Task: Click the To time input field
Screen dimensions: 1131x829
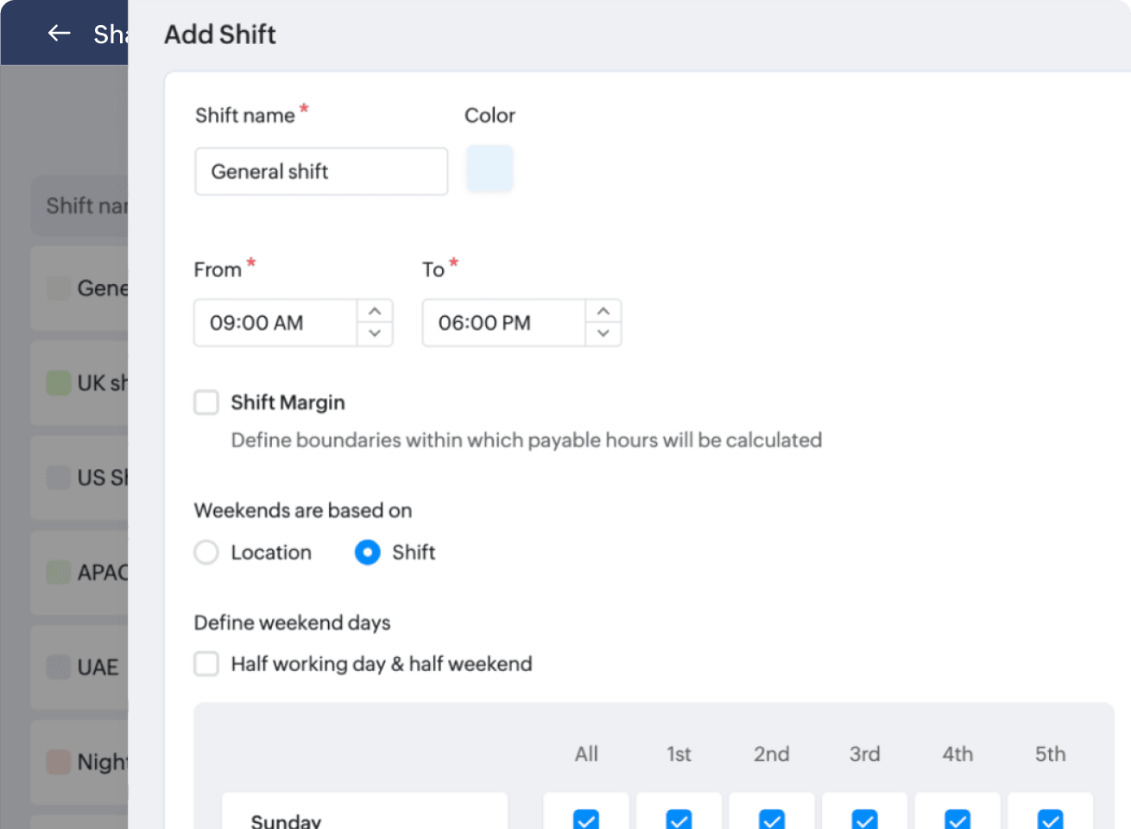Action: pyautogui.click(x=503, y=323)
